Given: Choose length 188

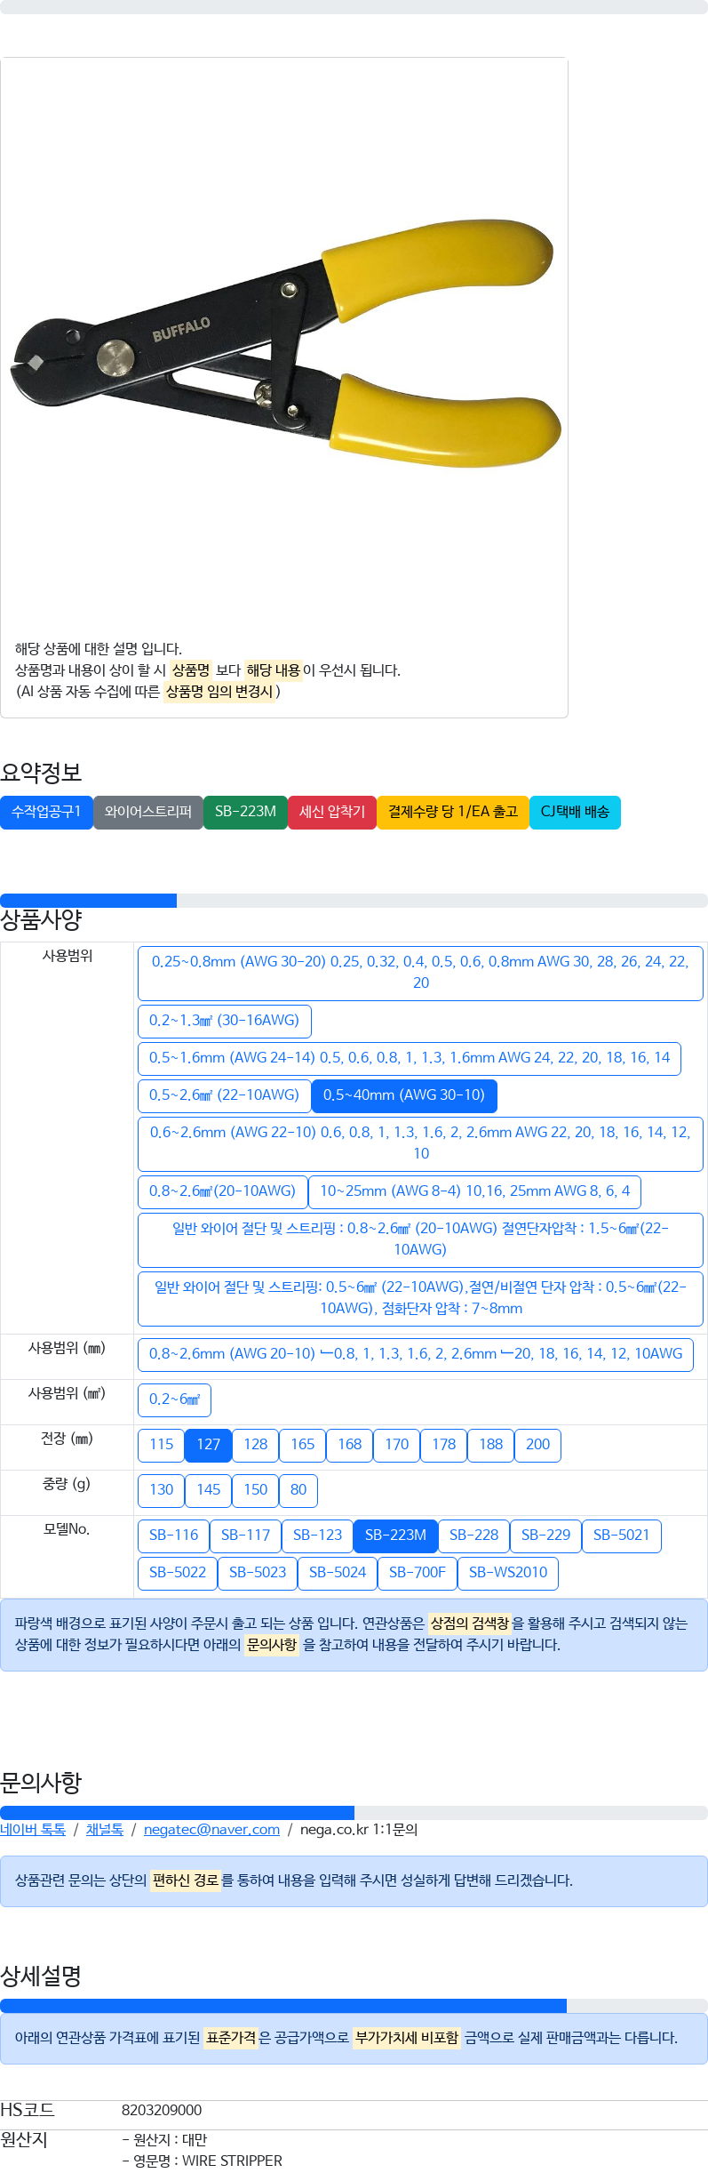Looking at the screenshot, I should point(490,1445).
